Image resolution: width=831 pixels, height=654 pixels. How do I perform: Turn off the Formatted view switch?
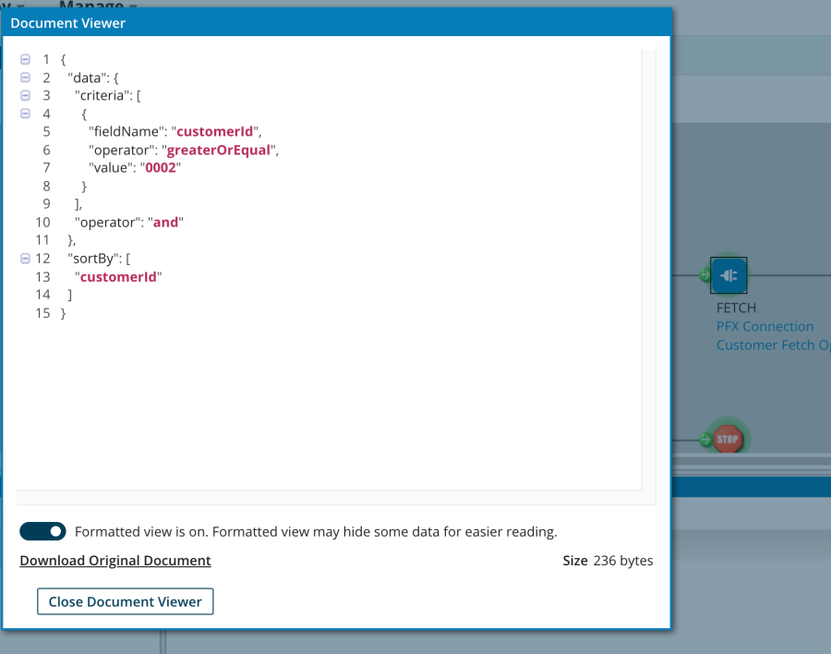click(42, 531)
